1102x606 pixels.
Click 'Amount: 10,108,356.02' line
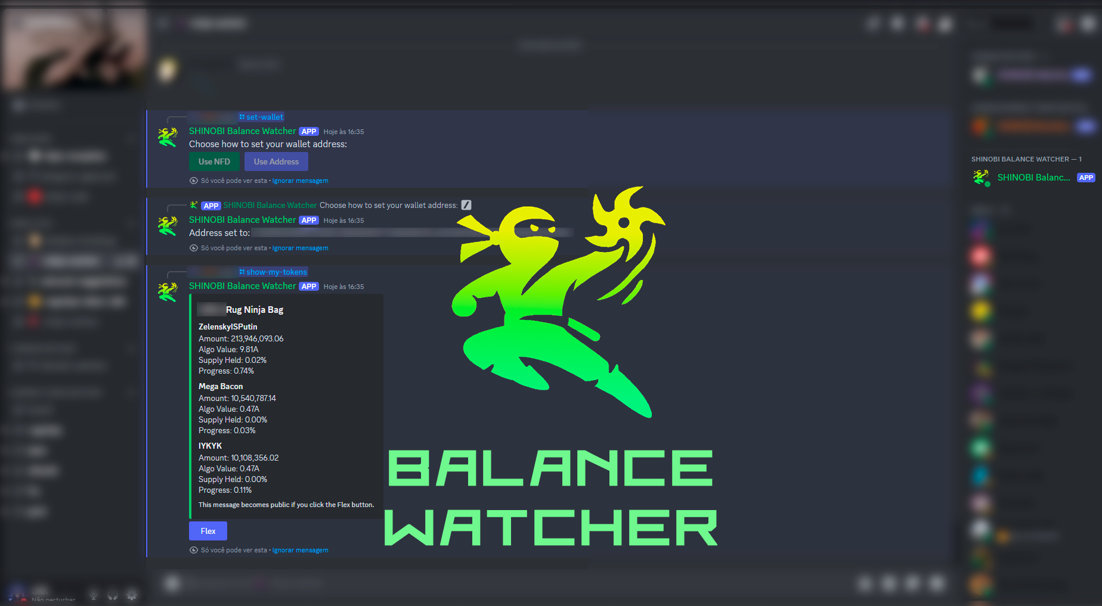tap(239, 458)
